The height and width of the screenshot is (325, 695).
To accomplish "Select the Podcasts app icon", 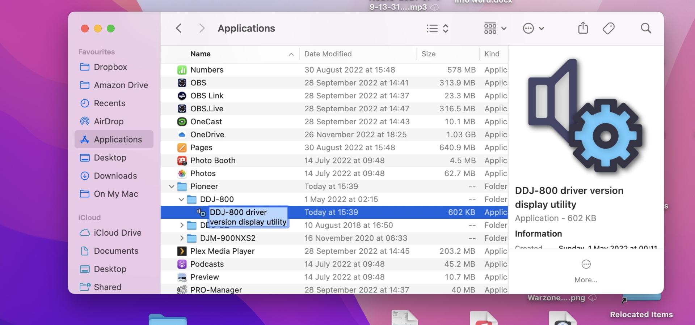I will pyautogui.click(x=182, y=264).
